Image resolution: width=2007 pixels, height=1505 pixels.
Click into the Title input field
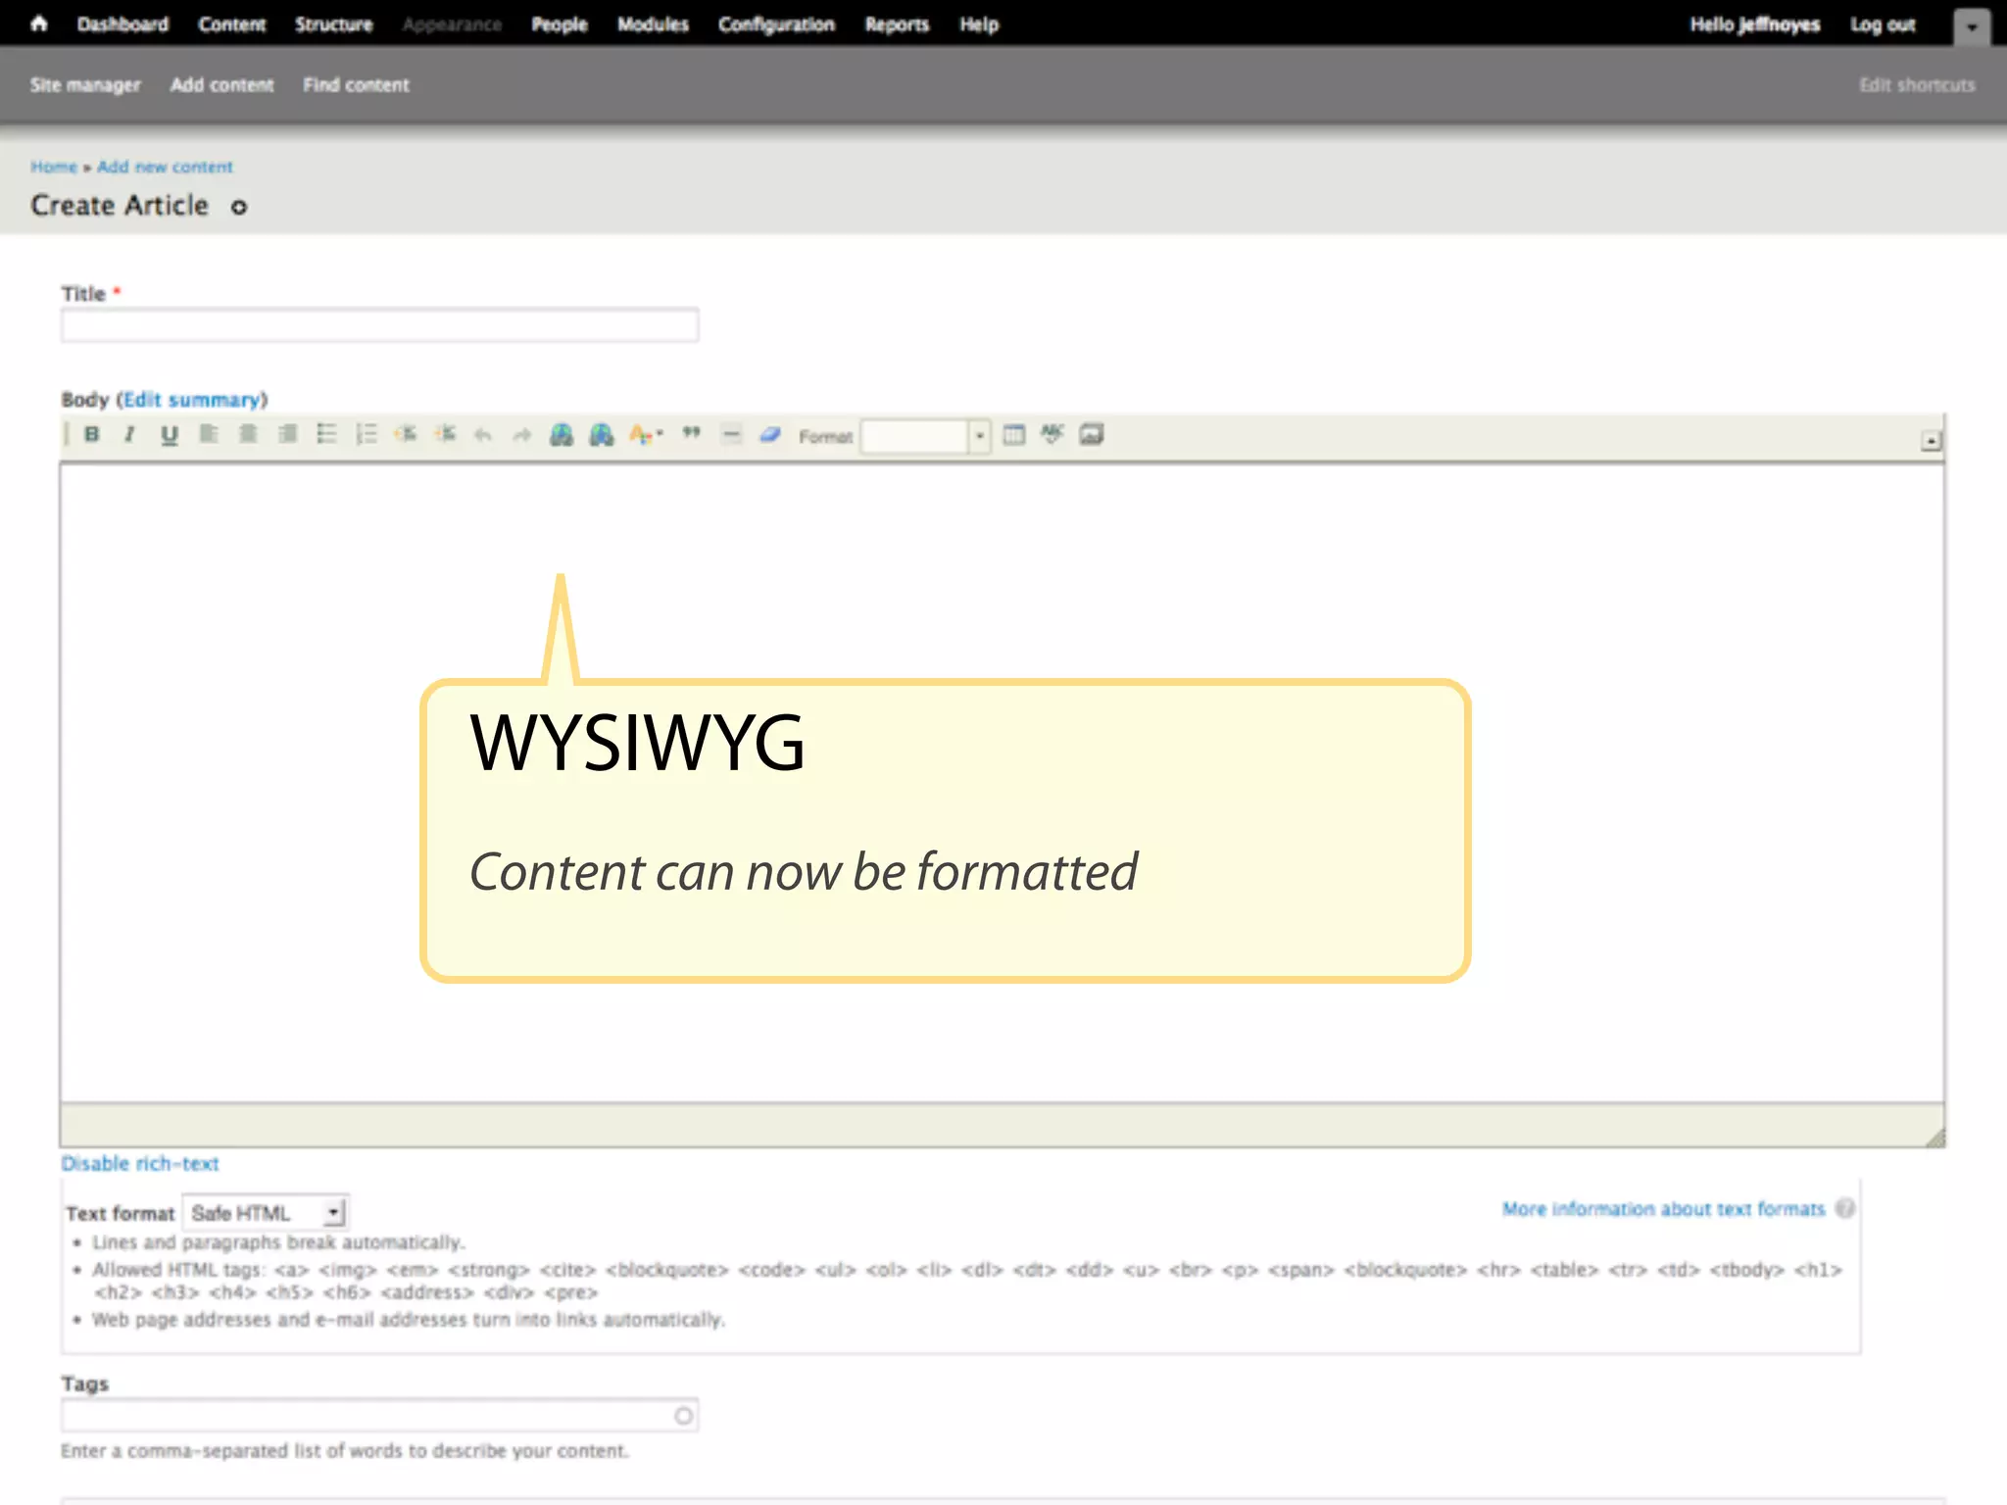click(379, 325)
